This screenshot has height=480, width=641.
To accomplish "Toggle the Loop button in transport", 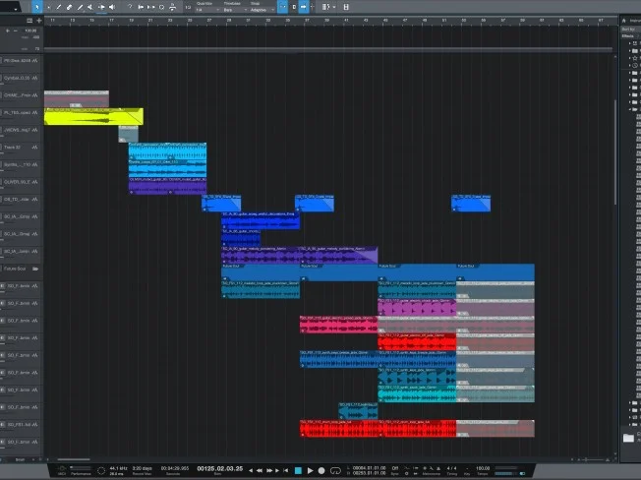I will point(334,470).
